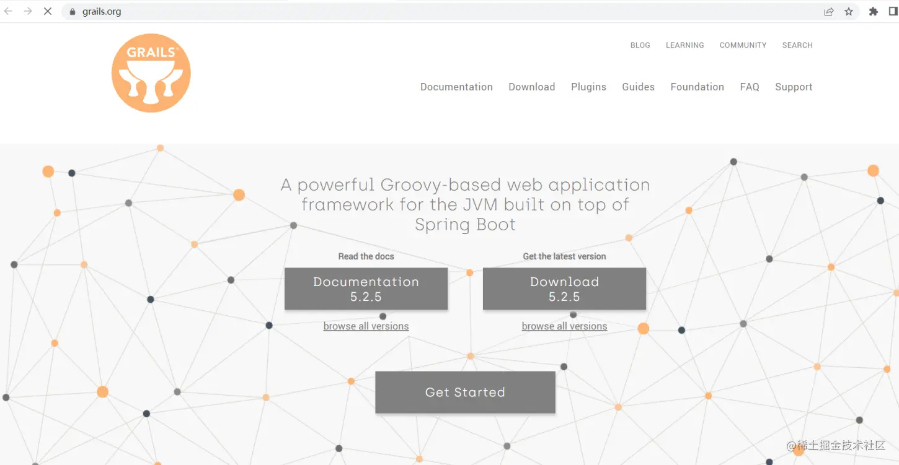Viewport: 899px width, 465px height.
Task: Stop page loading with the X icon
Action: (47, 11)
